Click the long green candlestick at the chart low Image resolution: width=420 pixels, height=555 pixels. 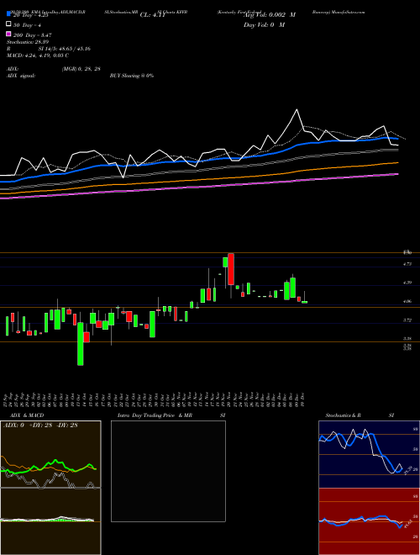(x=81, y=344)
